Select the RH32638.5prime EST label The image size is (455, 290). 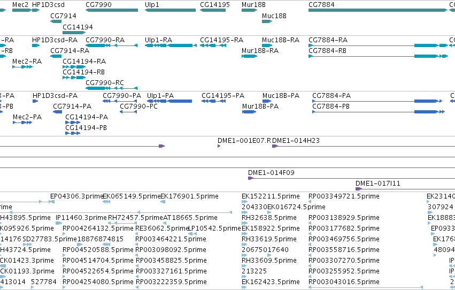coord(269,218)
